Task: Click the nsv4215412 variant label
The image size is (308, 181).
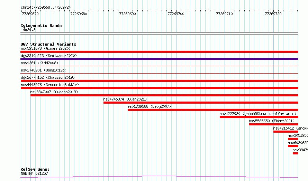Action: click(x=290, y=128)
